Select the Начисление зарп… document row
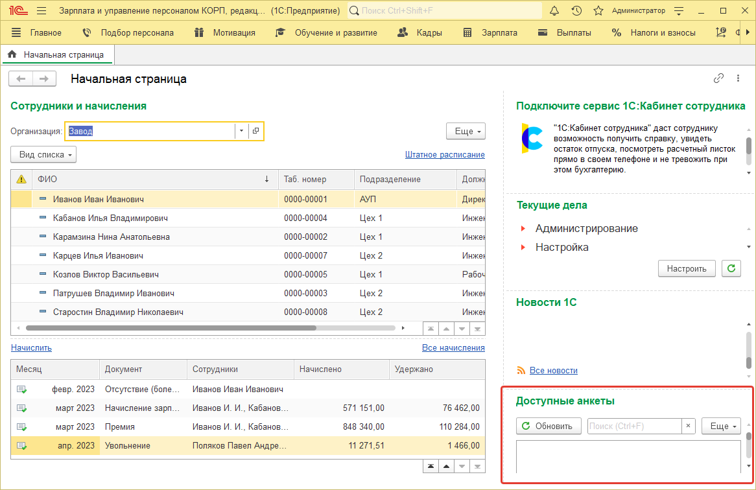The height and width of the screenshot is (490, 756). [x=248, y=408]
